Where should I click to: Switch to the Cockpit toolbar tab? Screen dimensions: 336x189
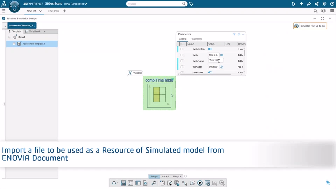(x=166, y=176)
